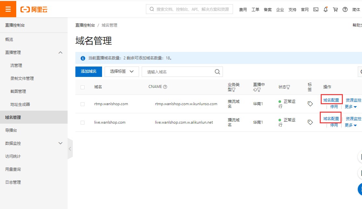This screenshot has height=209, width=362.
Task: Click the status column filter icon
Action: [288, 87]
